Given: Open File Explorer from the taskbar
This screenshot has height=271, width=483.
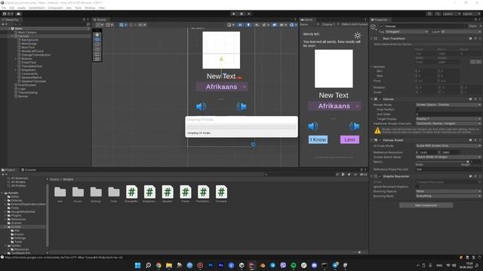Looking at the screenshot, I should (169, 265).
